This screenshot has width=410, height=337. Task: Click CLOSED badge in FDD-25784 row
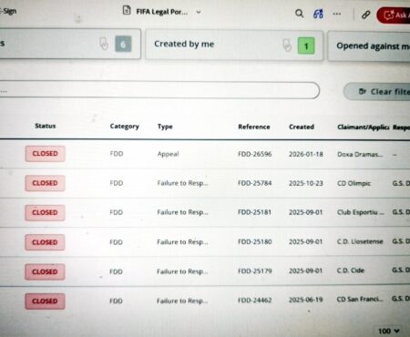coord(45,183)
